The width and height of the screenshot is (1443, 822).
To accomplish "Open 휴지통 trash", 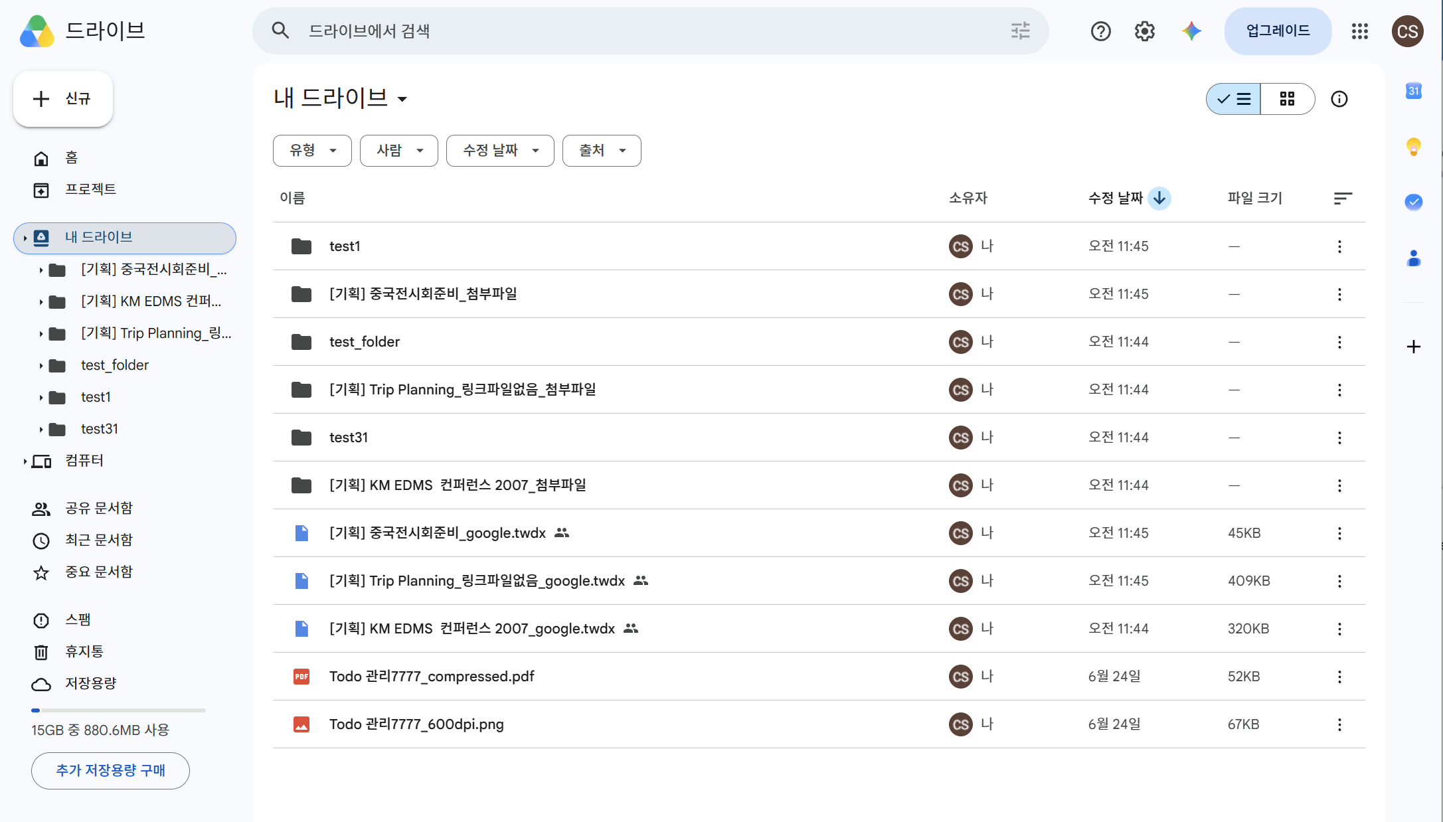I will click(x=125, y=652).
